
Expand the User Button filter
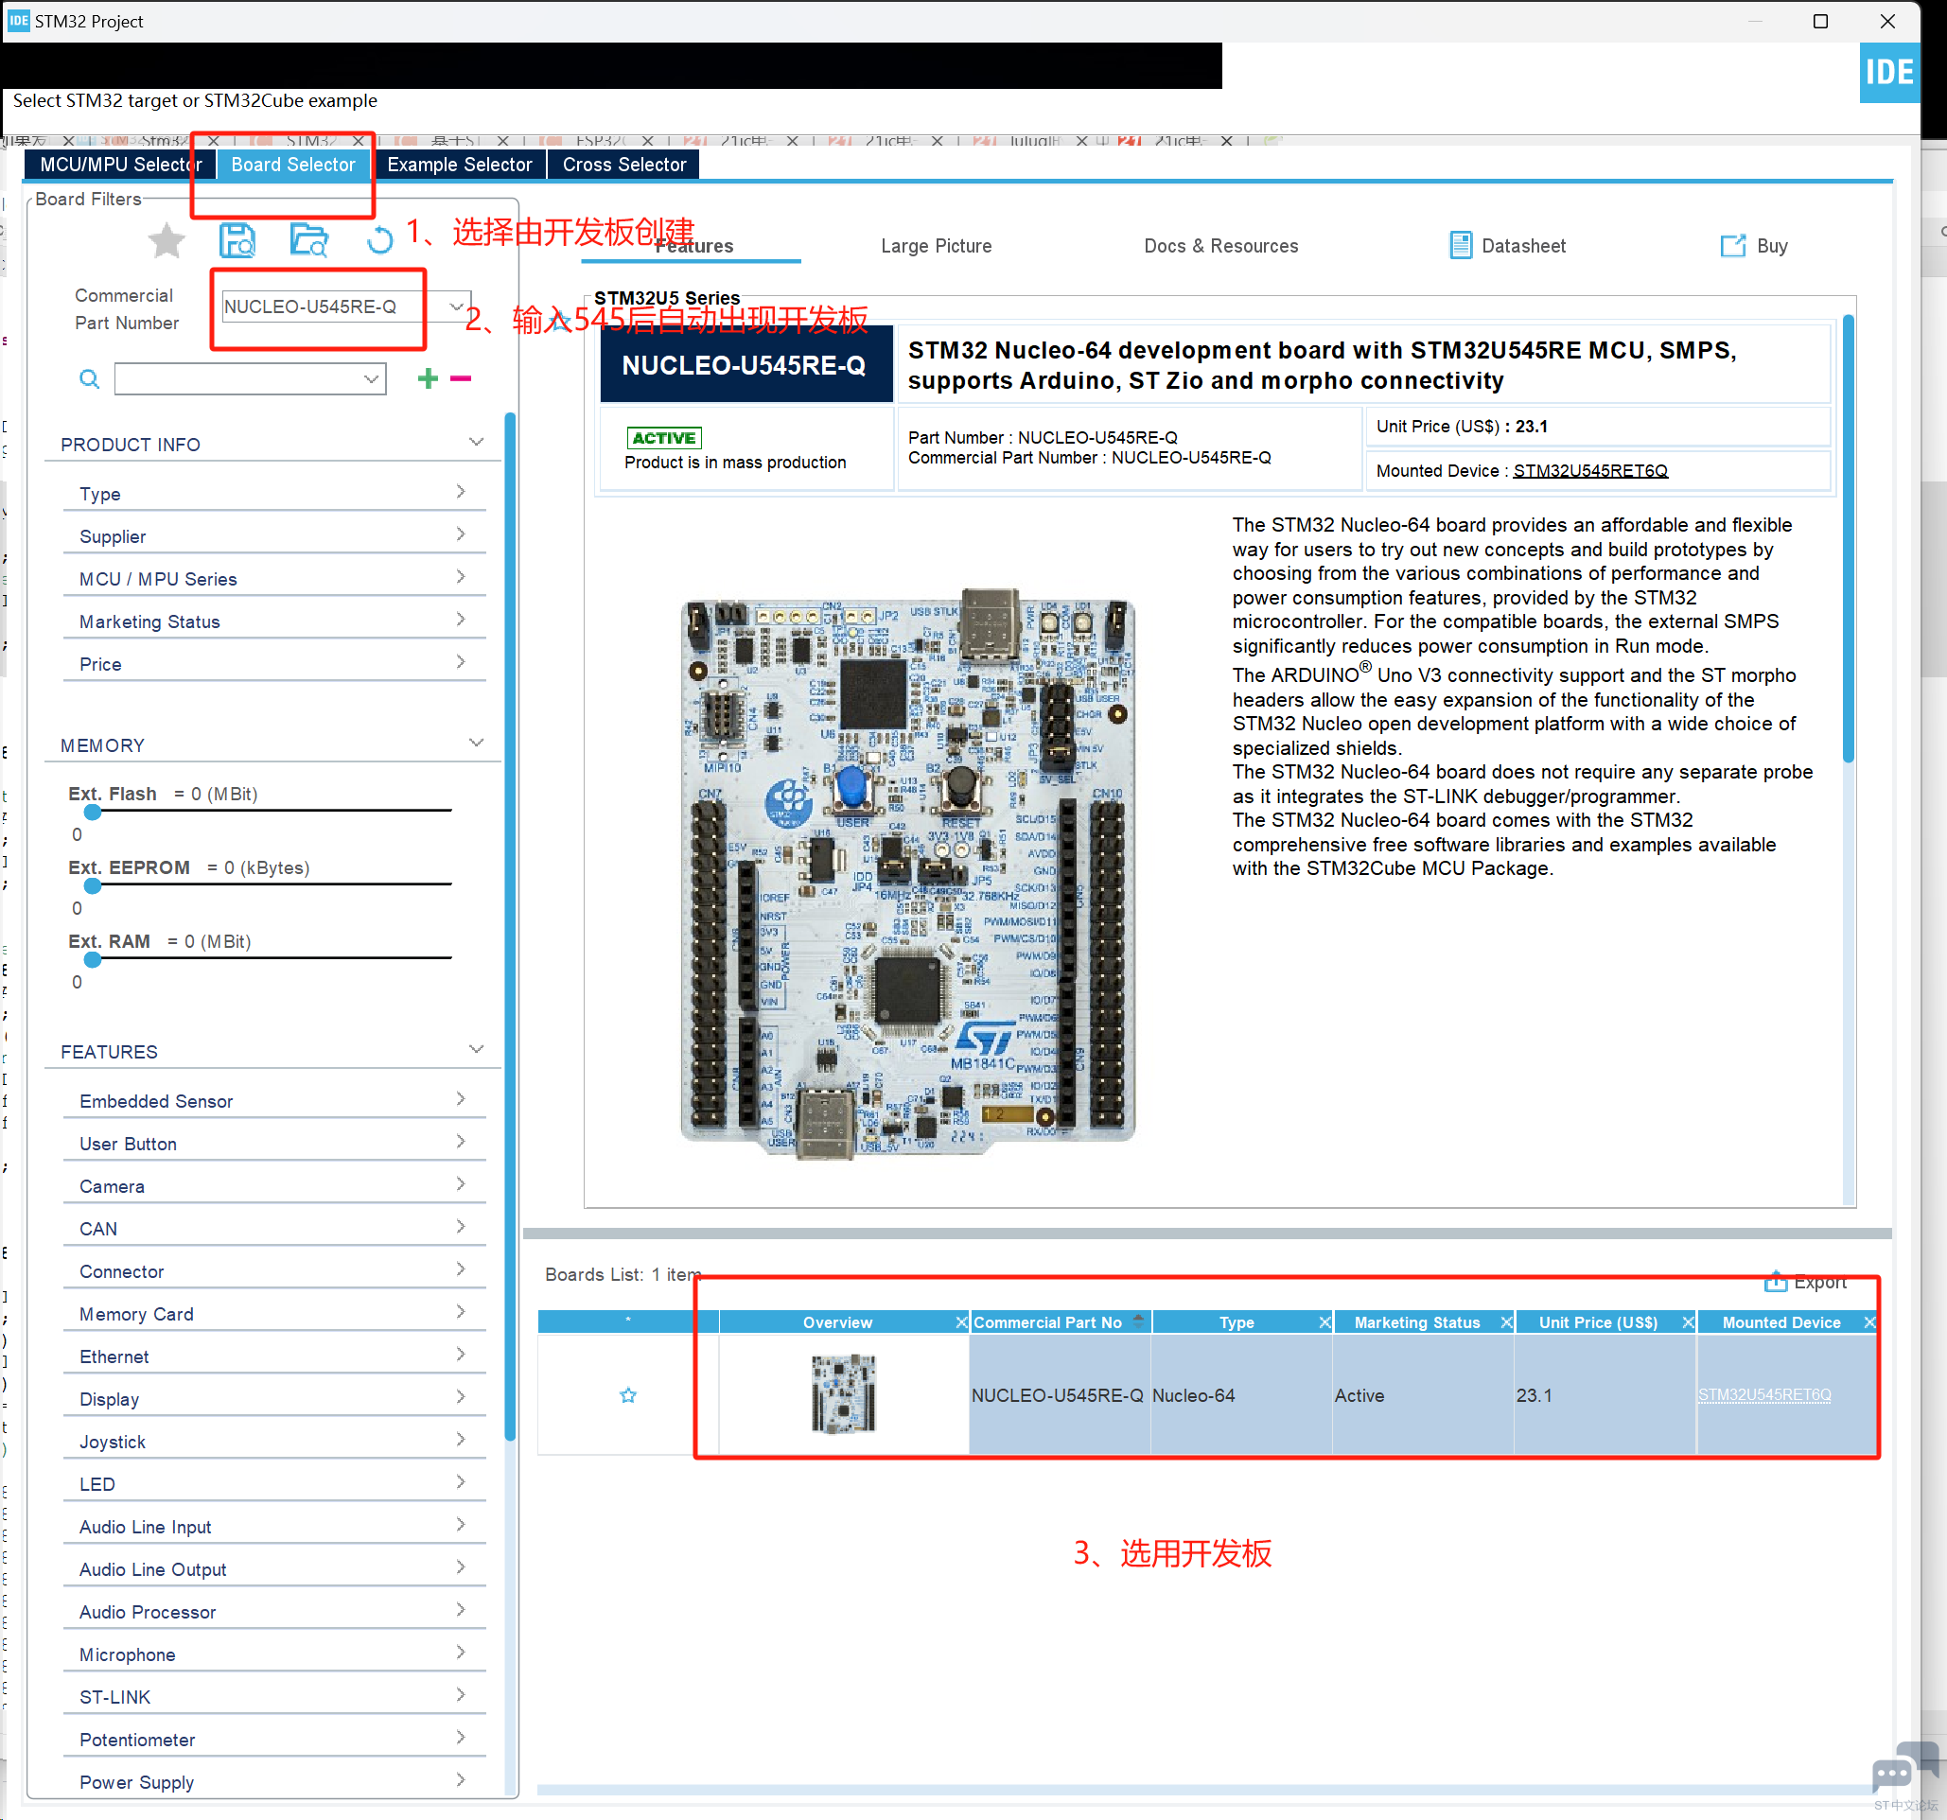pos(274,1144)
